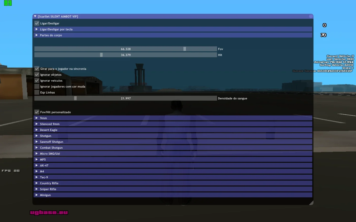Expand the M4 section
This screenshot has height=222, width=356.
(173, 171)
